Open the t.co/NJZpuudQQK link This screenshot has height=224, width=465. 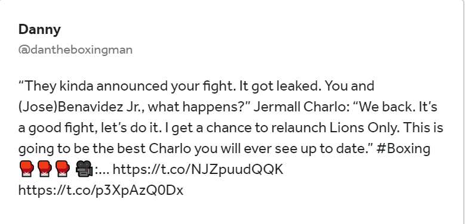[x=198, y=169]
